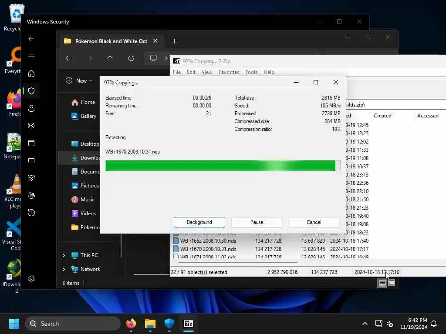The width and height of the screenshot is (446, 334).
Task: Open Home in Explorer sidebar
Action: pos(83,102)
